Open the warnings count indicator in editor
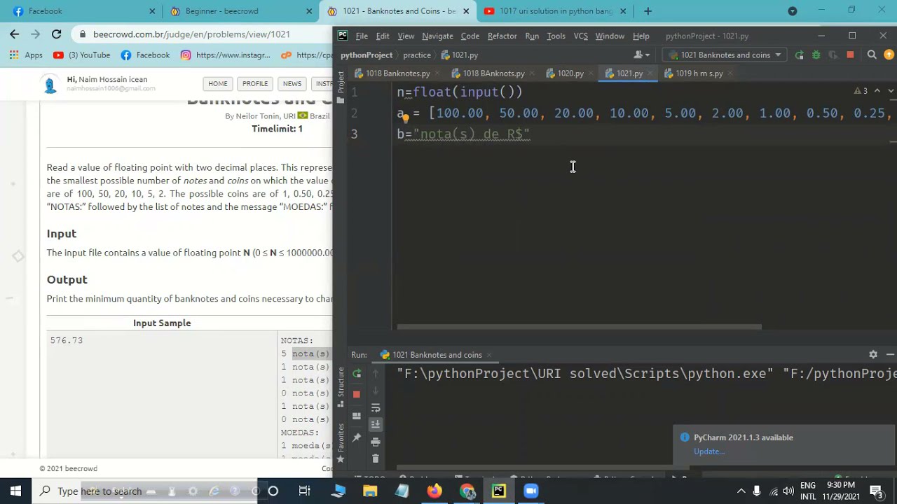 (861, 91)
